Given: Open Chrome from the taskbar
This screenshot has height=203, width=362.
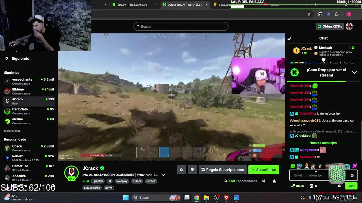Looking at the screenshot, I should point(197,198).
